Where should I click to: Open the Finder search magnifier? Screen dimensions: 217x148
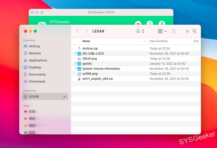tap(194, 31)
